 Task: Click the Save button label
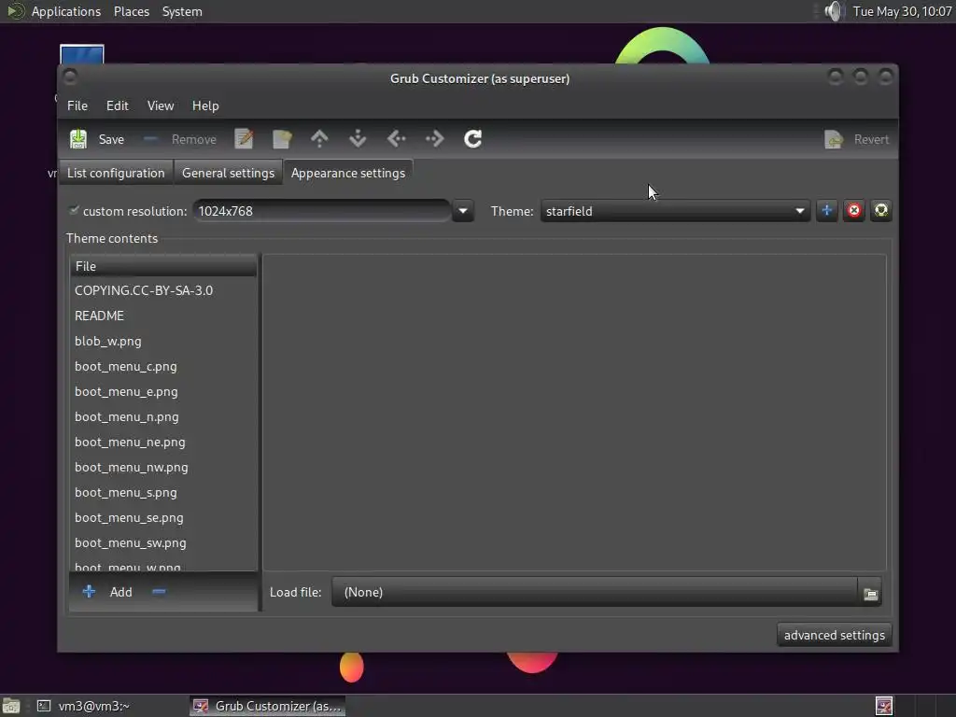click(x=111, y=140)
